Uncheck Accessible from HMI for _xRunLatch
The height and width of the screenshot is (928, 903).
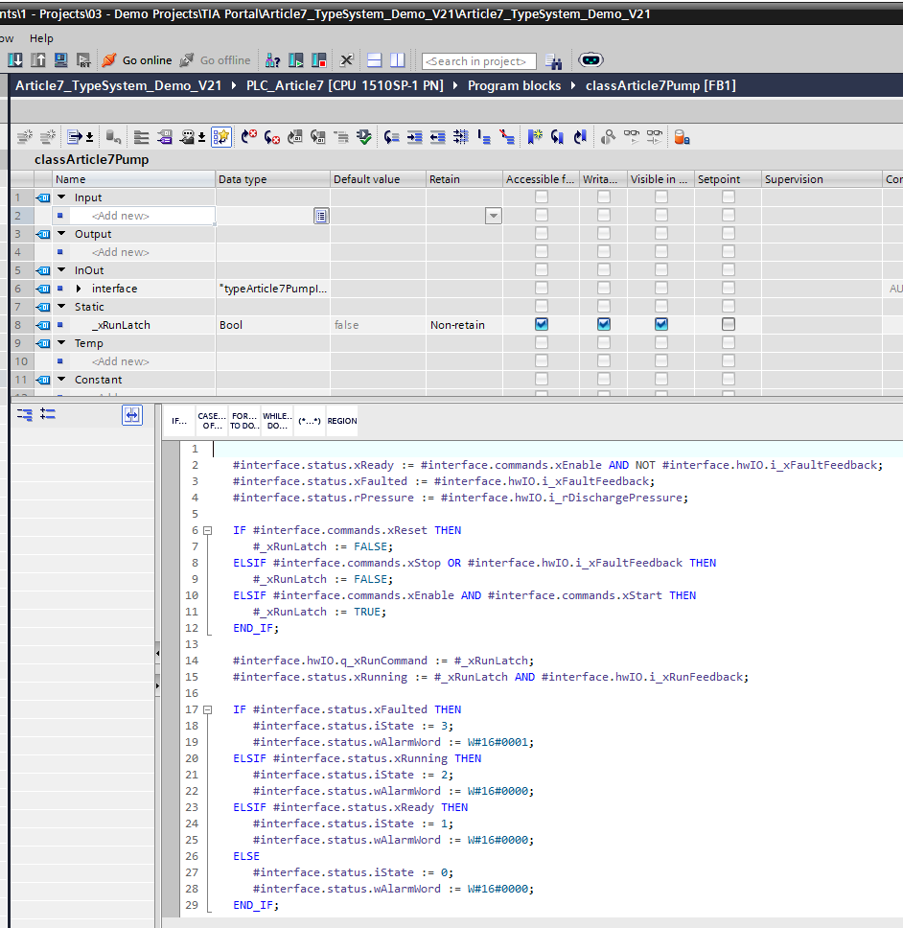(542, 324)
